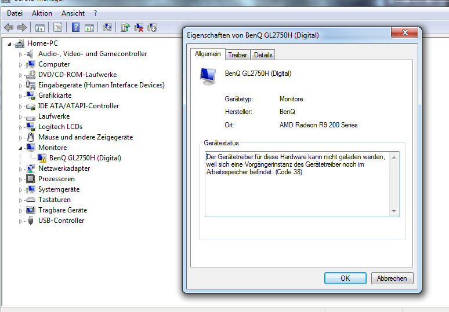Toggle the action pane toolbar icon

point(89,28)
